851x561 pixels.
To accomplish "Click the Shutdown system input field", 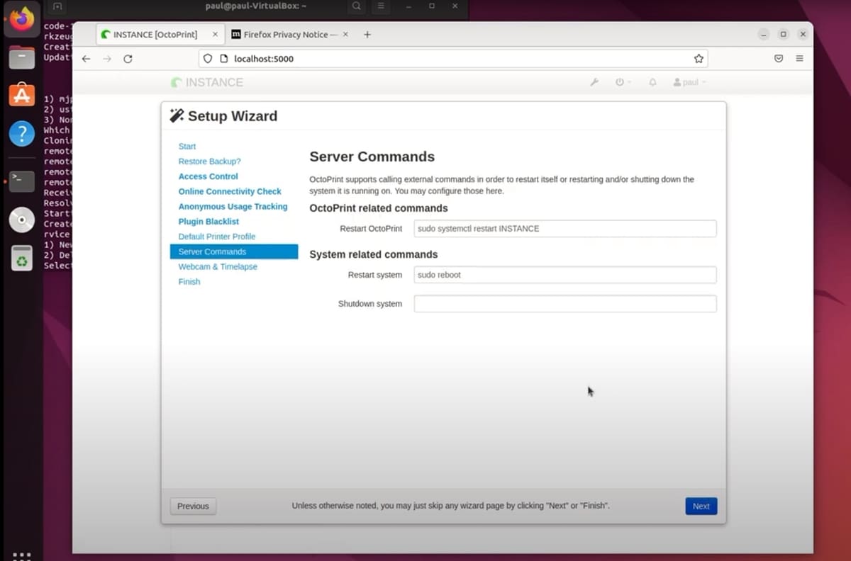I will coord(564,304).
